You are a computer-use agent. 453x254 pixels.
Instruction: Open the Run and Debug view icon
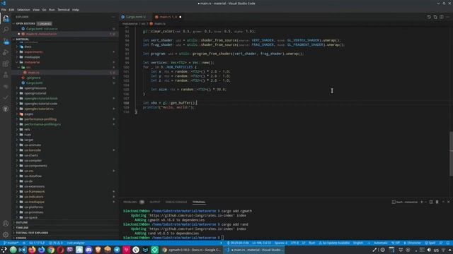point(6,52)
